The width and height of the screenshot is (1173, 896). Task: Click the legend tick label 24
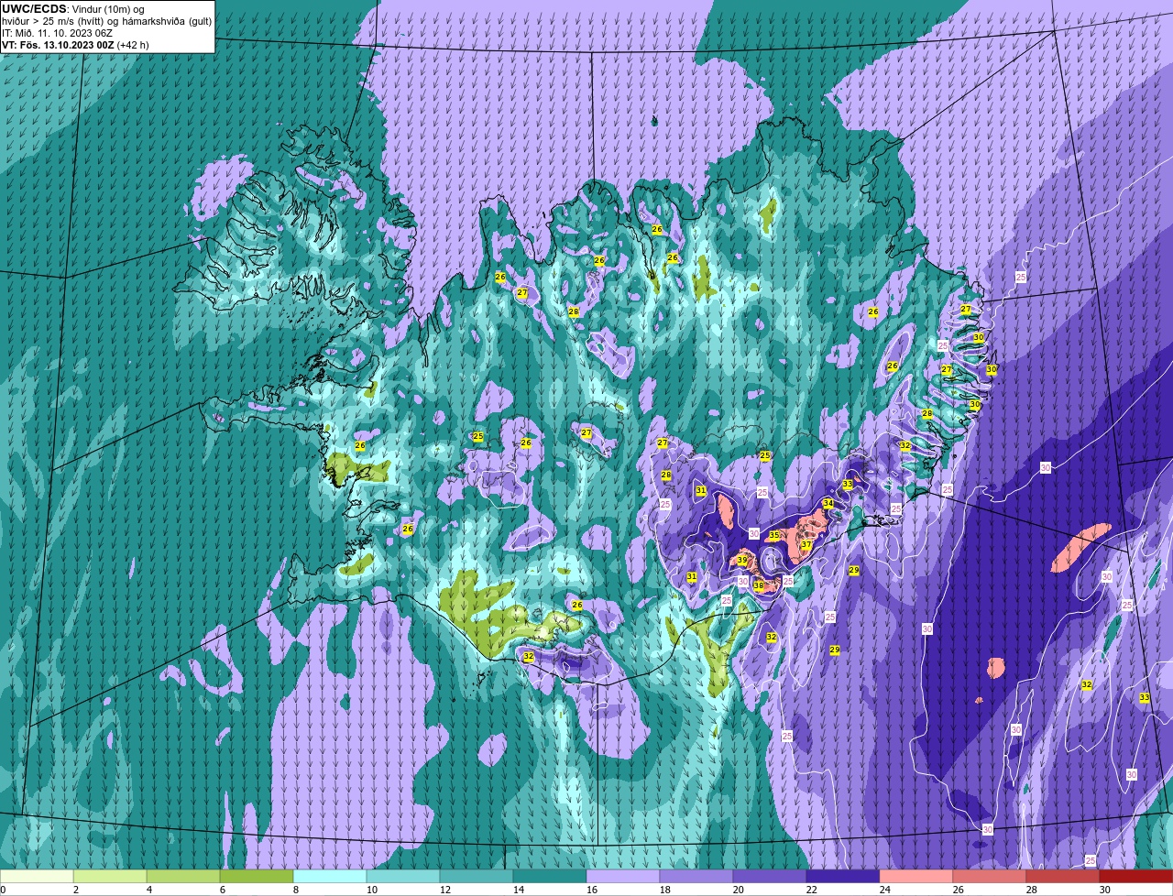pos(885,890)
